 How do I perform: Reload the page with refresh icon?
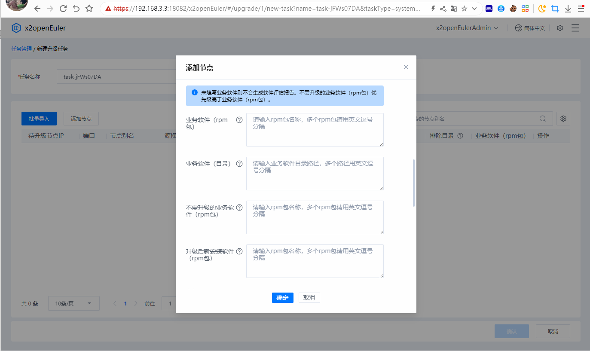[x=63, y=9]
